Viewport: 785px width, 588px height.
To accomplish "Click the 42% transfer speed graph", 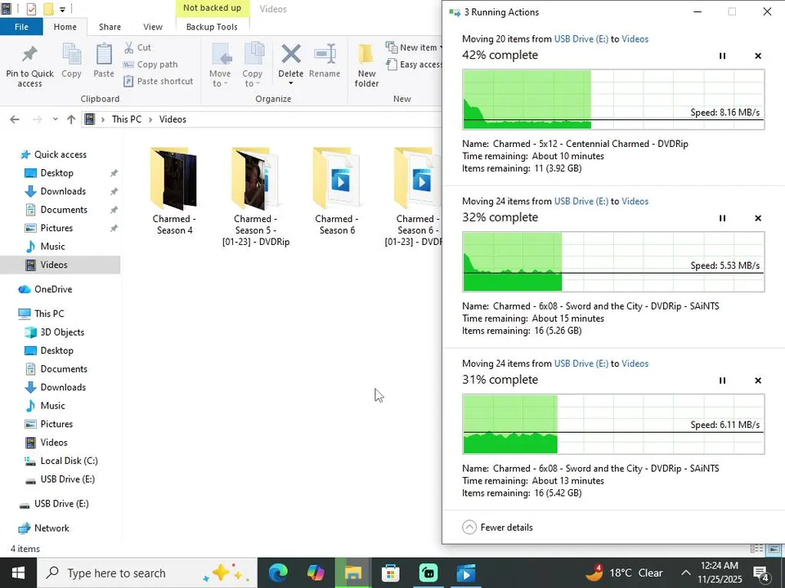I will click(x=613, y=100).
